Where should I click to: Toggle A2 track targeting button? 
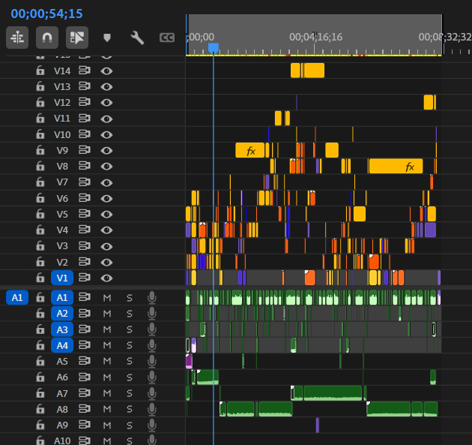(x=62, y=314)
